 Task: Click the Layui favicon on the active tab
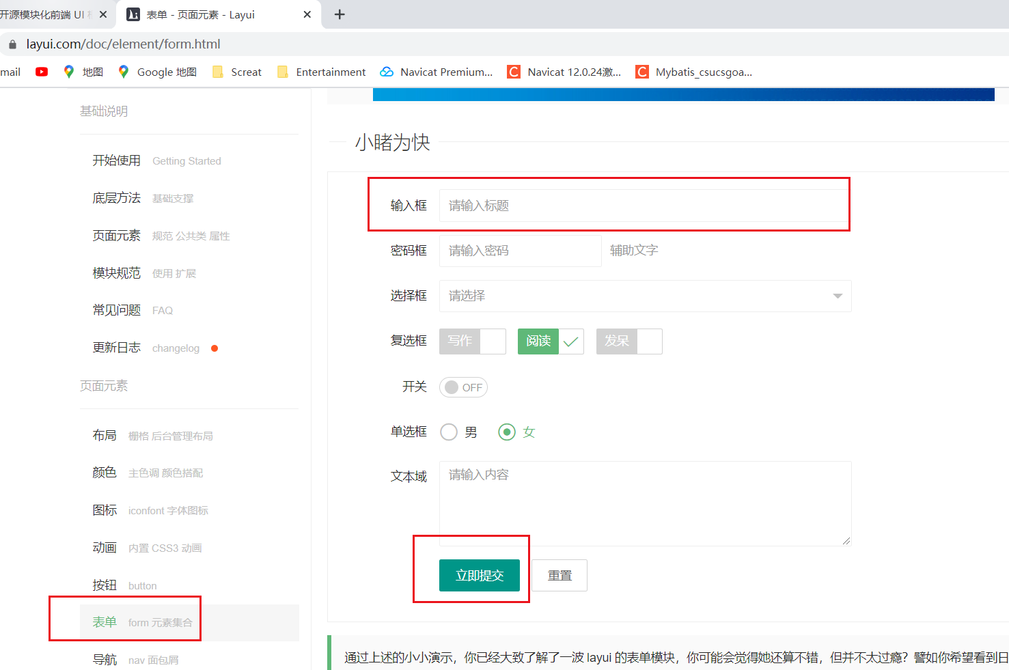tap(133, 13)
